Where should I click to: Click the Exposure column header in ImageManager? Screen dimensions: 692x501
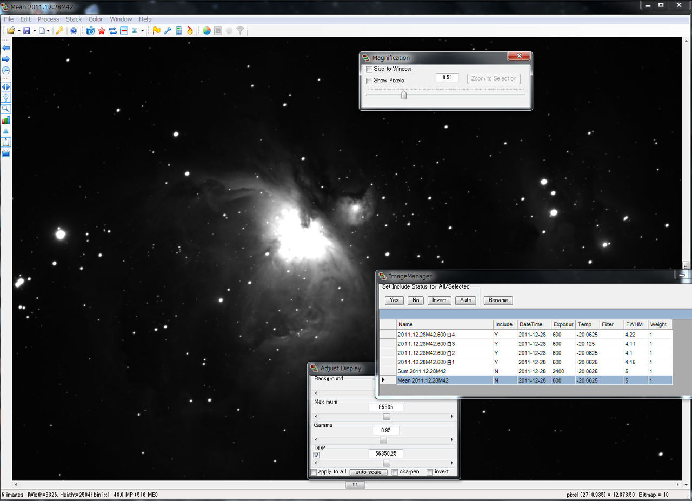point(563,324)
